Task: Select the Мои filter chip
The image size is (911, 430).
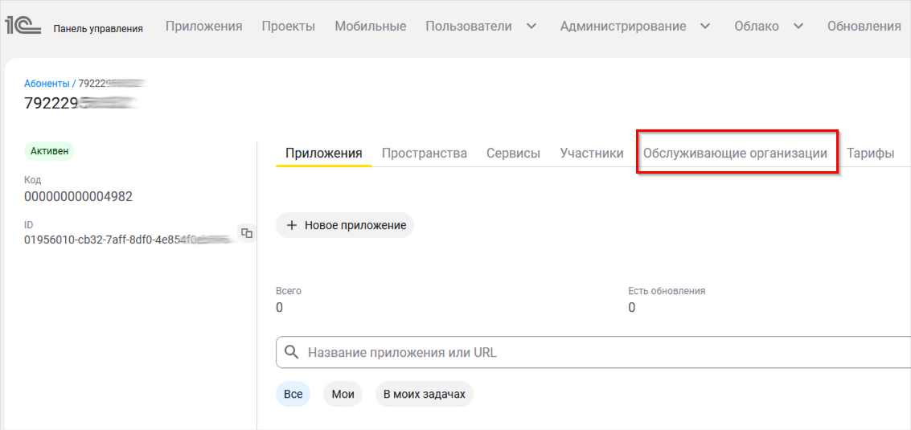Action: tap(343, 394)
